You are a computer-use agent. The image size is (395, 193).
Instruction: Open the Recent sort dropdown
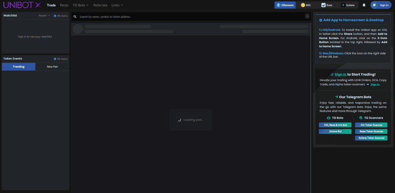click(x=44, y=15)
